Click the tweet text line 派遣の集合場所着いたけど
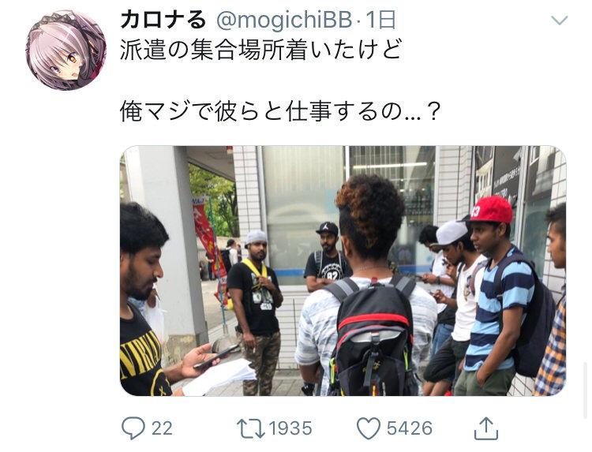 (260, 50)
